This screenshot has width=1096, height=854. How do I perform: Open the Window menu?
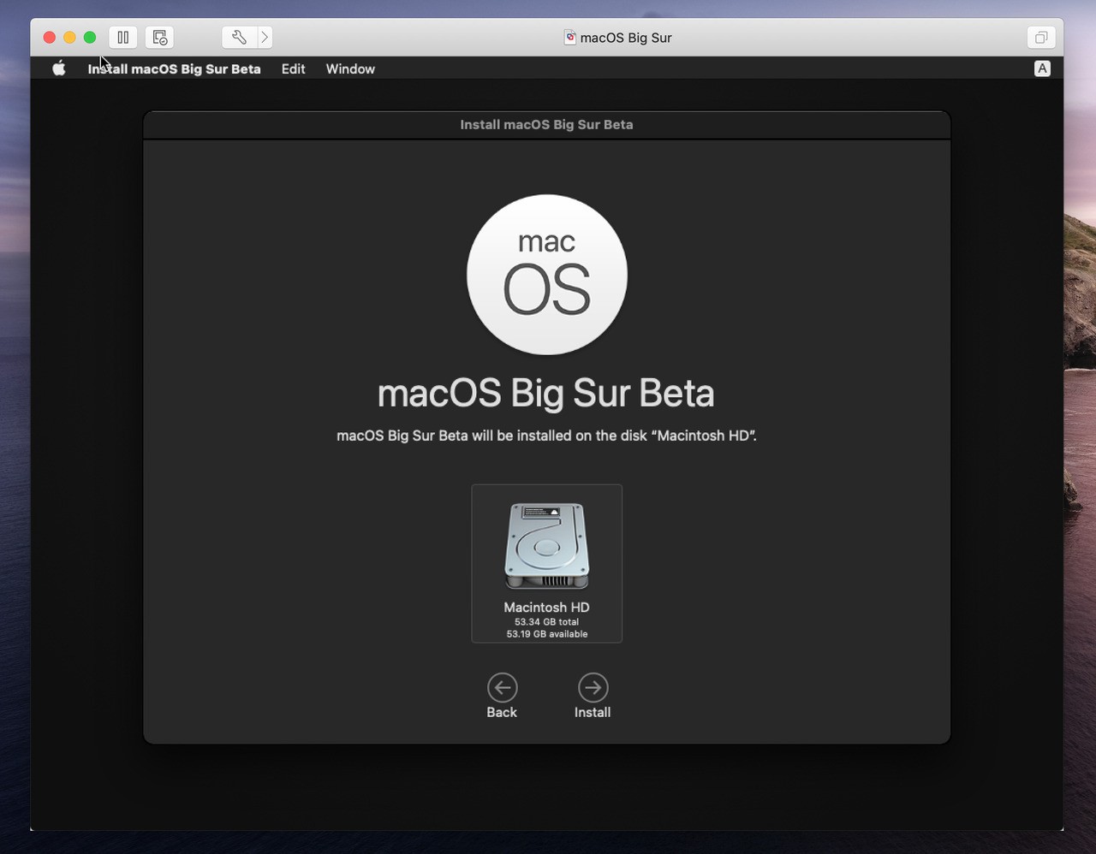click(x=350, y=69)
